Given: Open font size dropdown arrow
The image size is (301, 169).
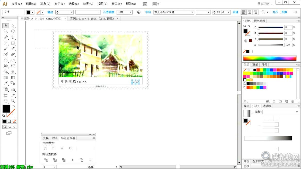Looking at the screenshot, I should click(x=229, y=12).
